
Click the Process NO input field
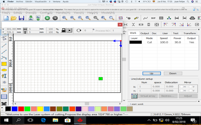116,31
